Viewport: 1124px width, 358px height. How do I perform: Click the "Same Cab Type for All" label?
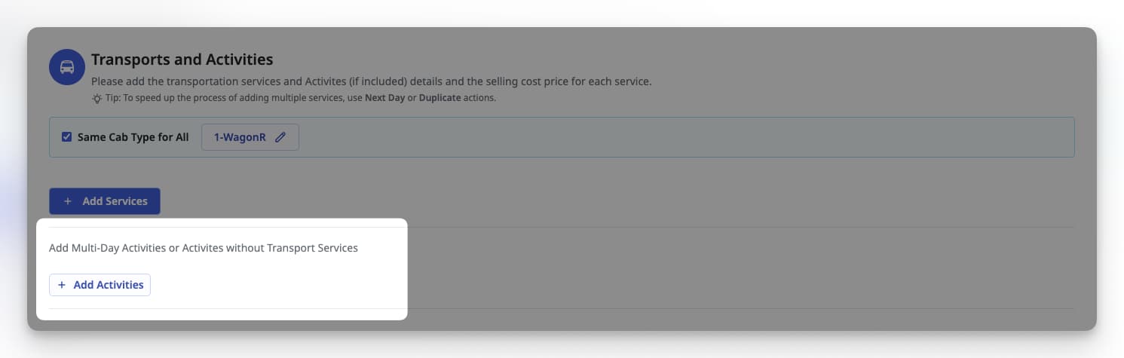click(x=133, y=137)
